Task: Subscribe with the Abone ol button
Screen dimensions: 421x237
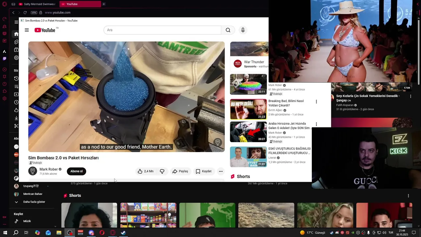Action: pos(76,171)
